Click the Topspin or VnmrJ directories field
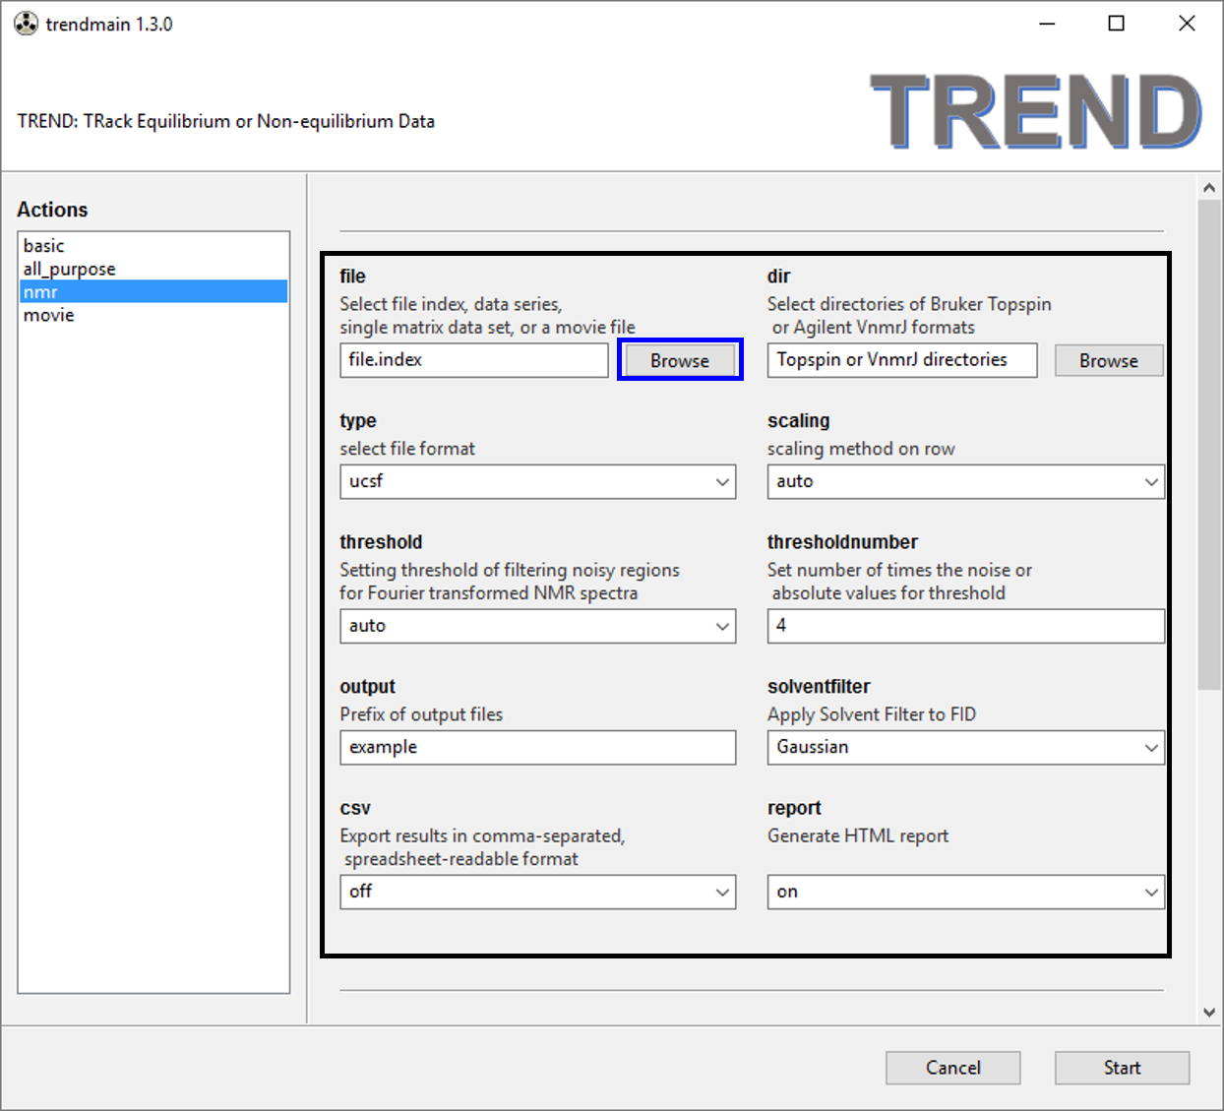The height and width of the screenshot is (1111, 1224). pyautogui.click(x=901, y=360)
